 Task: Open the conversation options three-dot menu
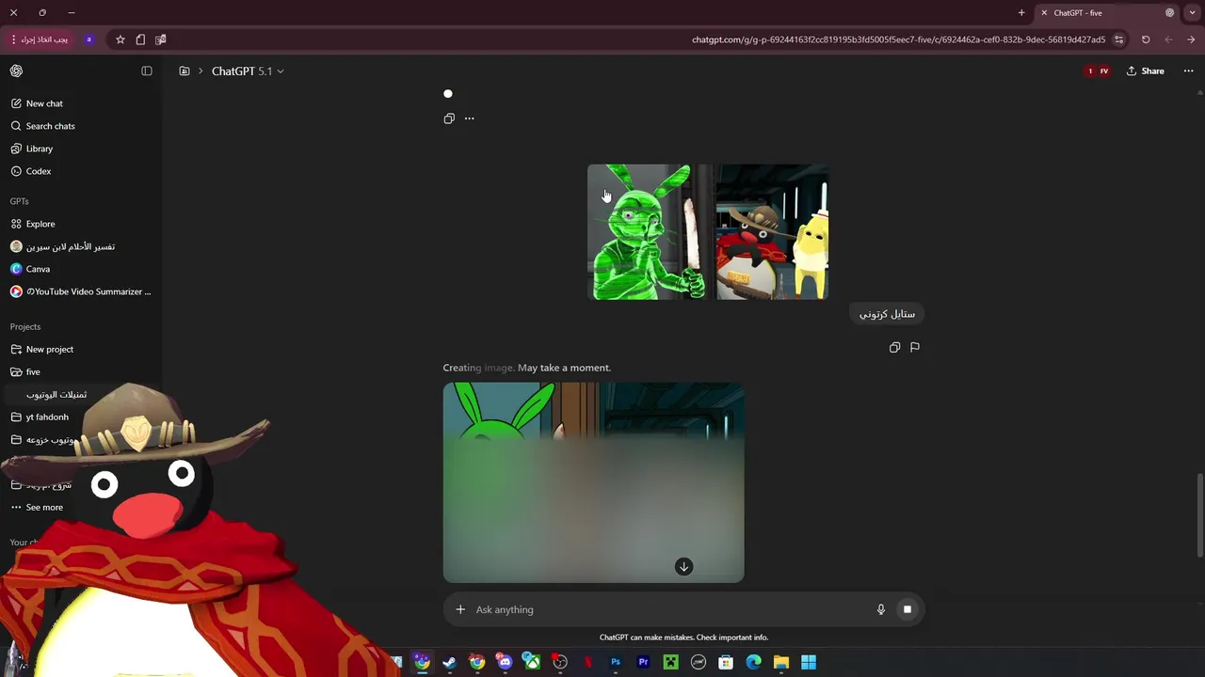click(1188, 71)
